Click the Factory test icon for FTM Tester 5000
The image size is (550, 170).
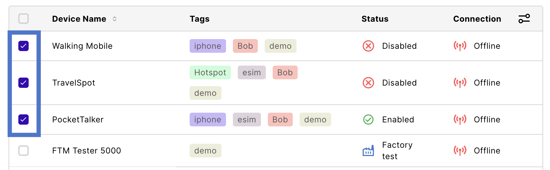click(x=368, y=151)
